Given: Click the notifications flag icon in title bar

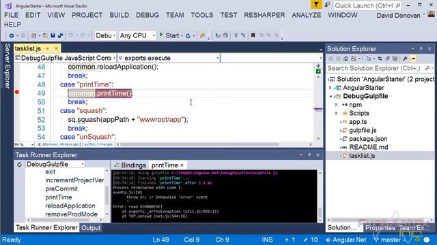Looking at the screenshot, I should tap(316, 5).
